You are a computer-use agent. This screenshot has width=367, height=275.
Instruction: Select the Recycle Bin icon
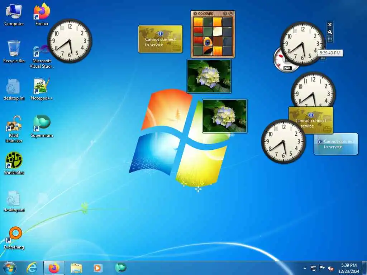14,52
